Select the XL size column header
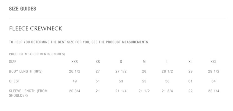 pos(190,62)
